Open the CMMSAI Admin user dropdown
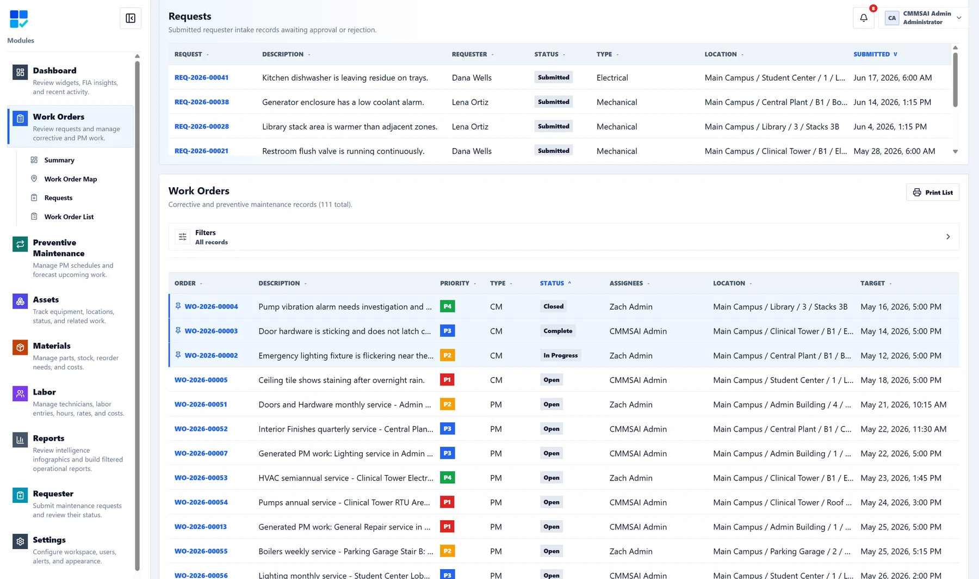979x579 pixels. coord(924,18)
